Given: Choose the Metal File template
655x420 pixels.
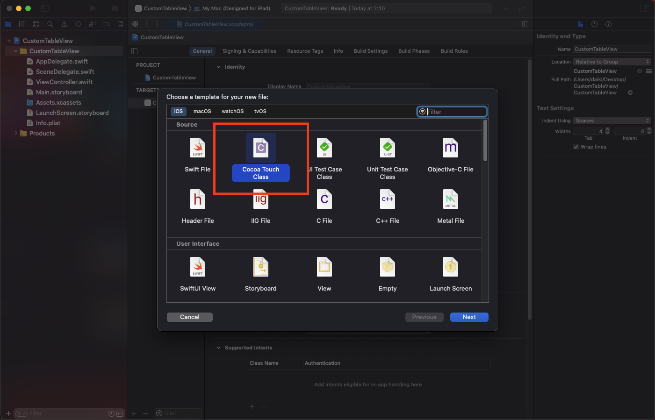Looking at the screenshot, I should click(x=451, y=207).
